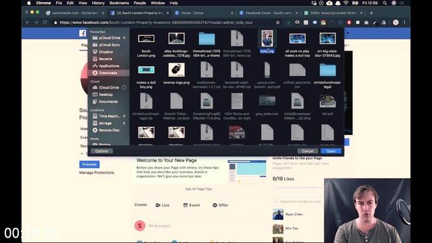The width and height of the screenshot is (432, 243).
Task: Open the Window menu
Action: [x=157, y=3]
